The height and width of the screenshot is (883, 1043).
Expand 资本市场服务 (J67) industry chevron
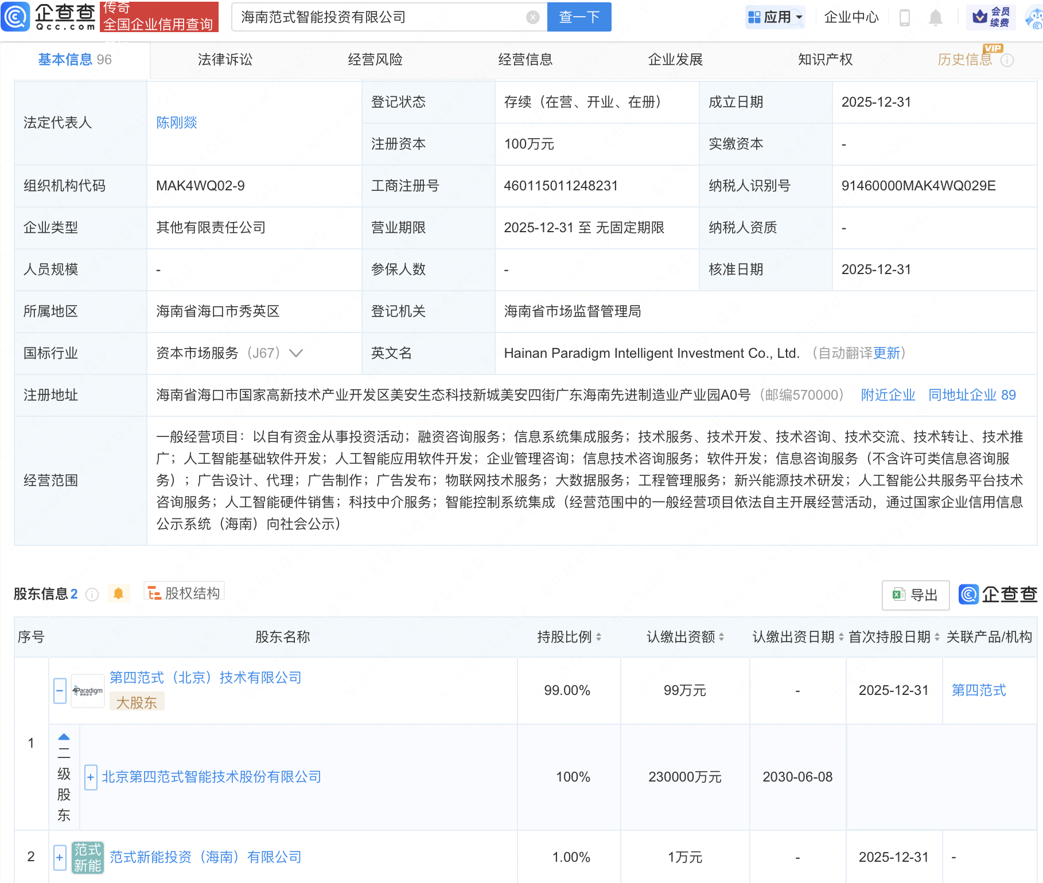(x=295, y=354)
